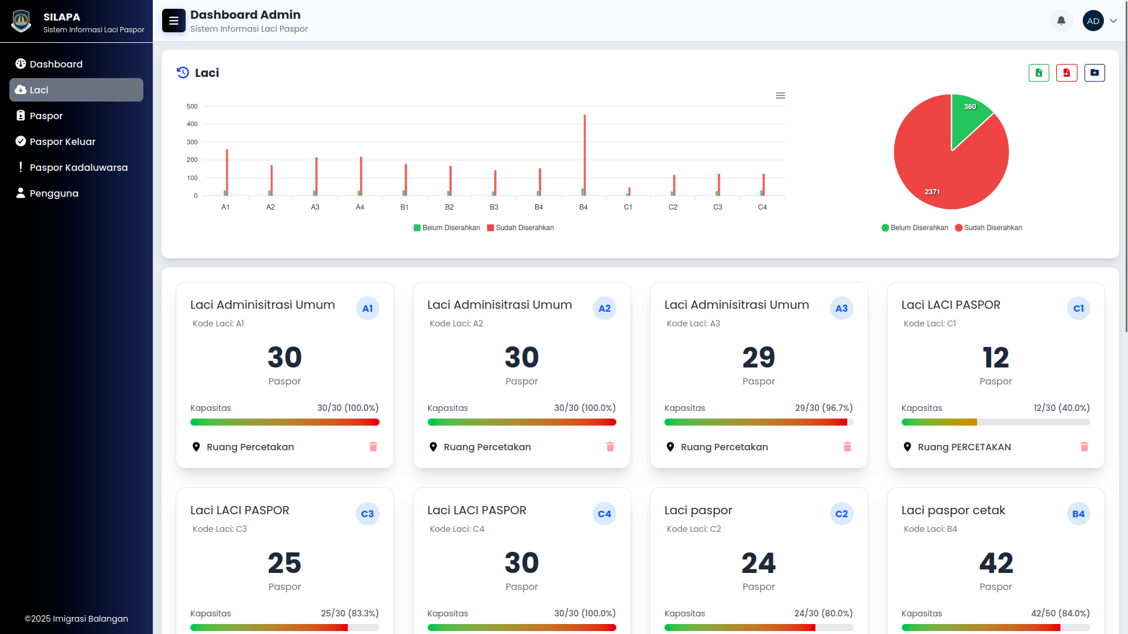Viewport: 1128px width, 634px height.
Task: Click the A1 code badge
Action: pyautogui.click(x=368, y=308)
